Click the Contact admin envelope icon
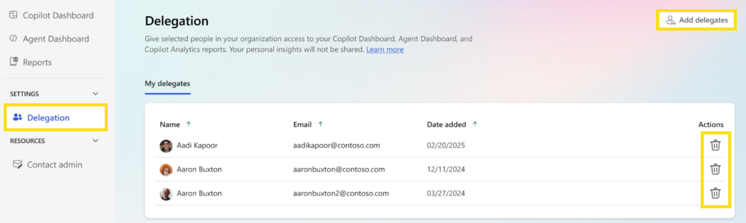 [17, 164]
